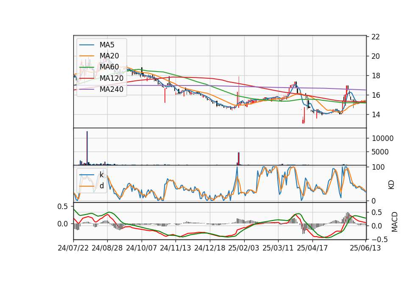407x292 pixels.
Task: Click the MA120 legend label
Action: (112, 78)
